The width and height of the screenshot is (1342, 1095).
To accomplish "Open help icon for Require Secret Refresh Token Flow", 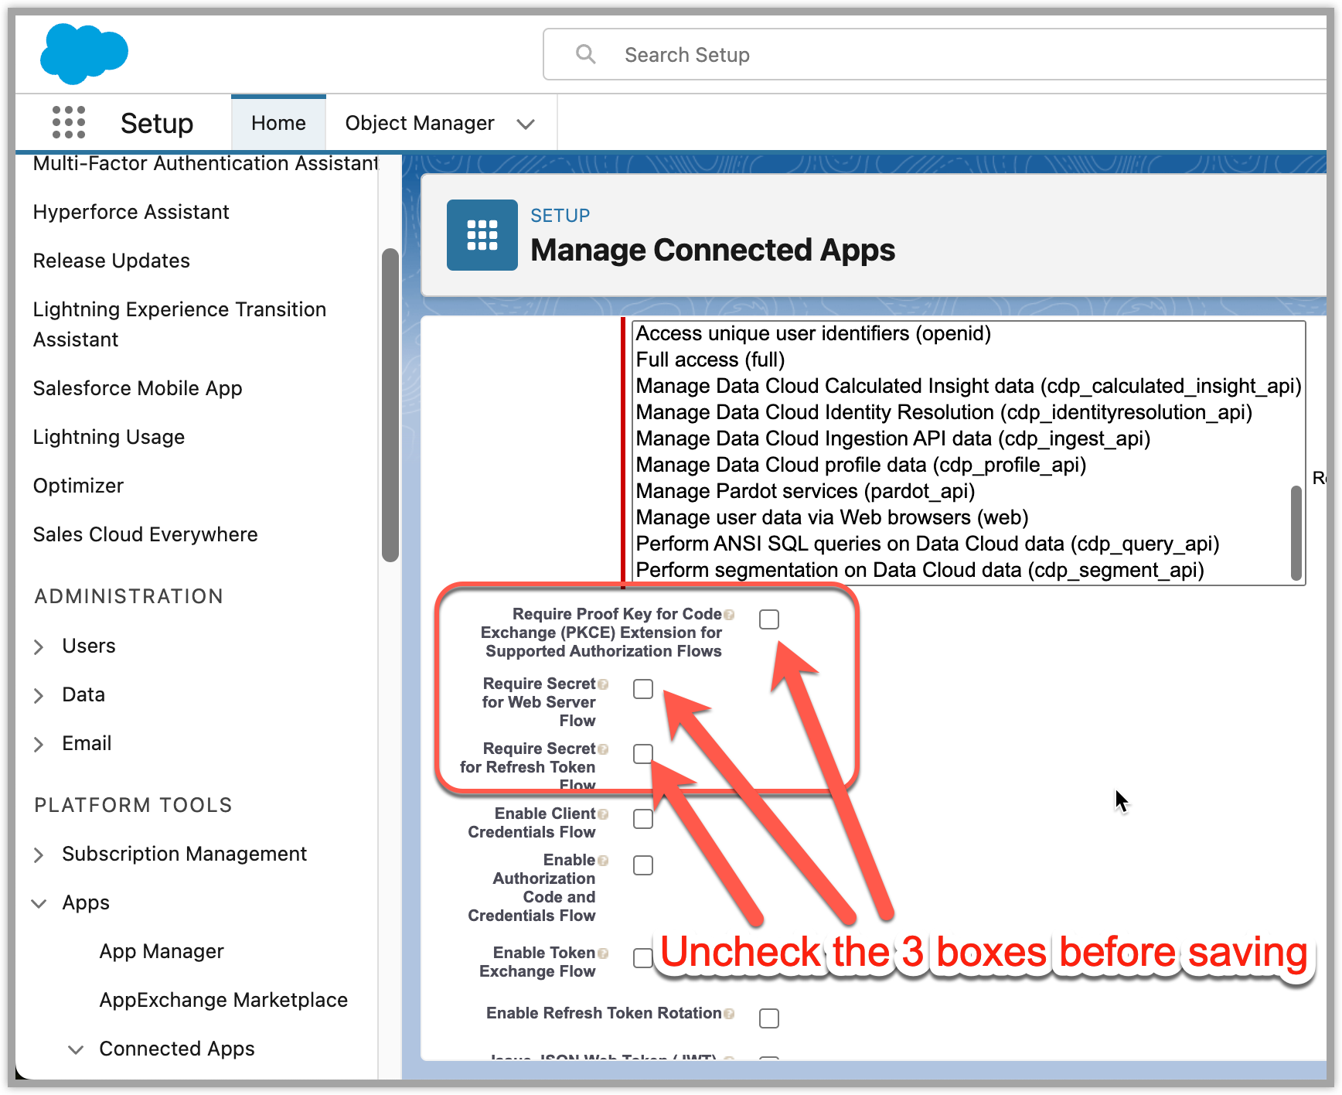I will [603, 749].
